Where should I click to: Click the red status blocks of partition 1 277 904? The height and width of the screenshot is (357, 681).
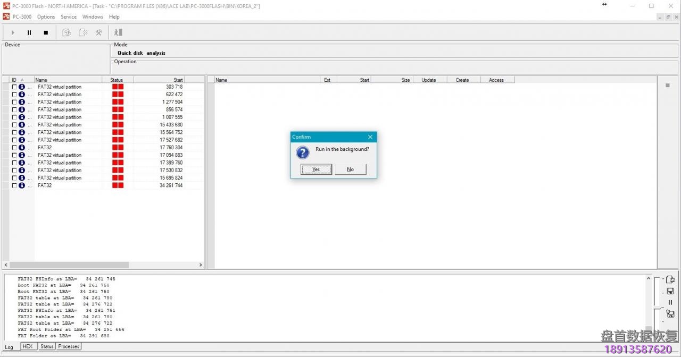[118, 102]
